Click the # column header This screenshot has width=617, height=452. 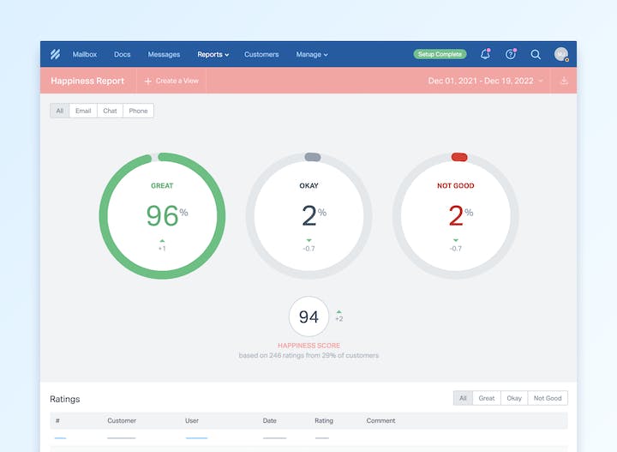coord(58,420)
